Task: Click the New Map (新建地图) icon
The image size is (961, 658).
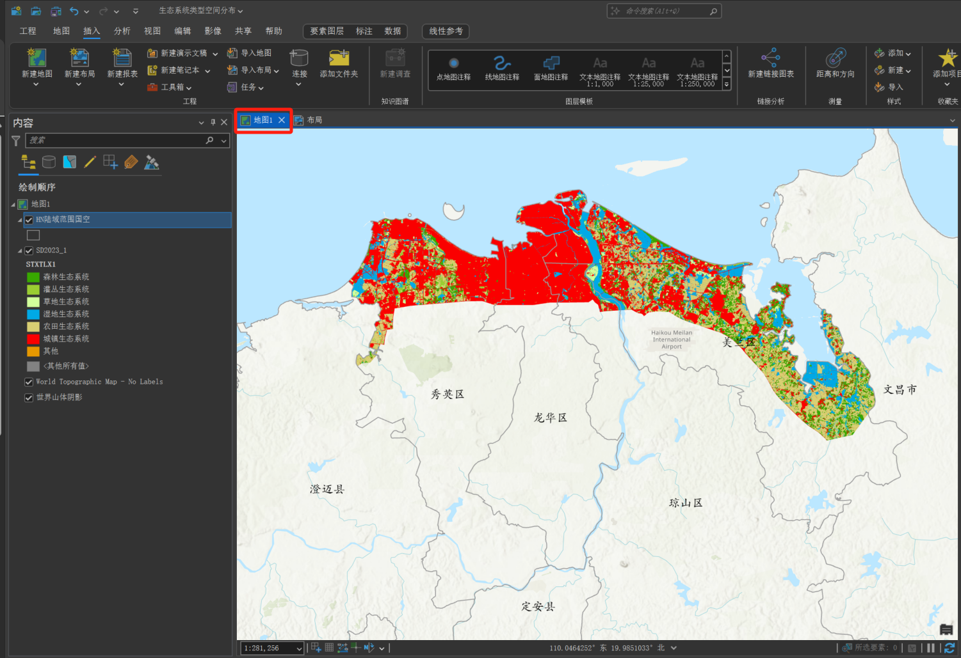Action: pos(36,59)
